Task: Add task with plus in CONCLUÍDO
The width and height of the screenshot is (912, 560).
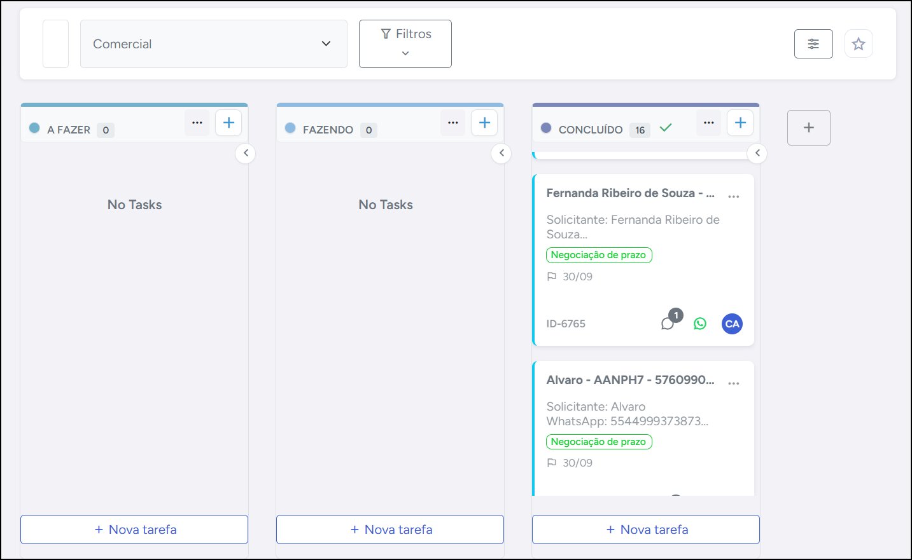Action: coord(740,123)
